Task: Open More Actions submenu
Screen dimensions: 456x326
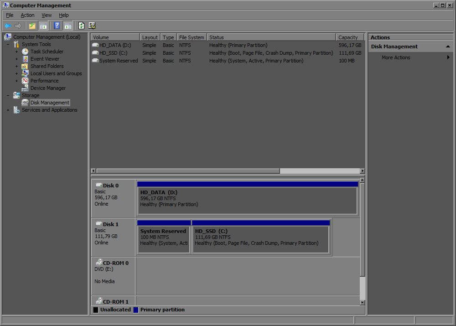Action: pos(410,57)
